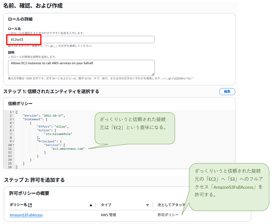272x224 pixels.
Task: Click the ポリシー名 column header
Action: pos(18,205)
